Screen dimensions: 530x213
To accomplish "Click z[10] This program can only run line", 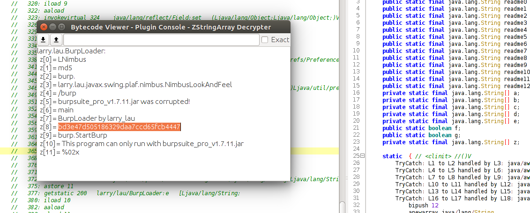I will coord(142,144).
